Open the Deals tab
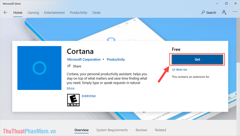This screenshot has width=240, height=136. pos(97,13)
